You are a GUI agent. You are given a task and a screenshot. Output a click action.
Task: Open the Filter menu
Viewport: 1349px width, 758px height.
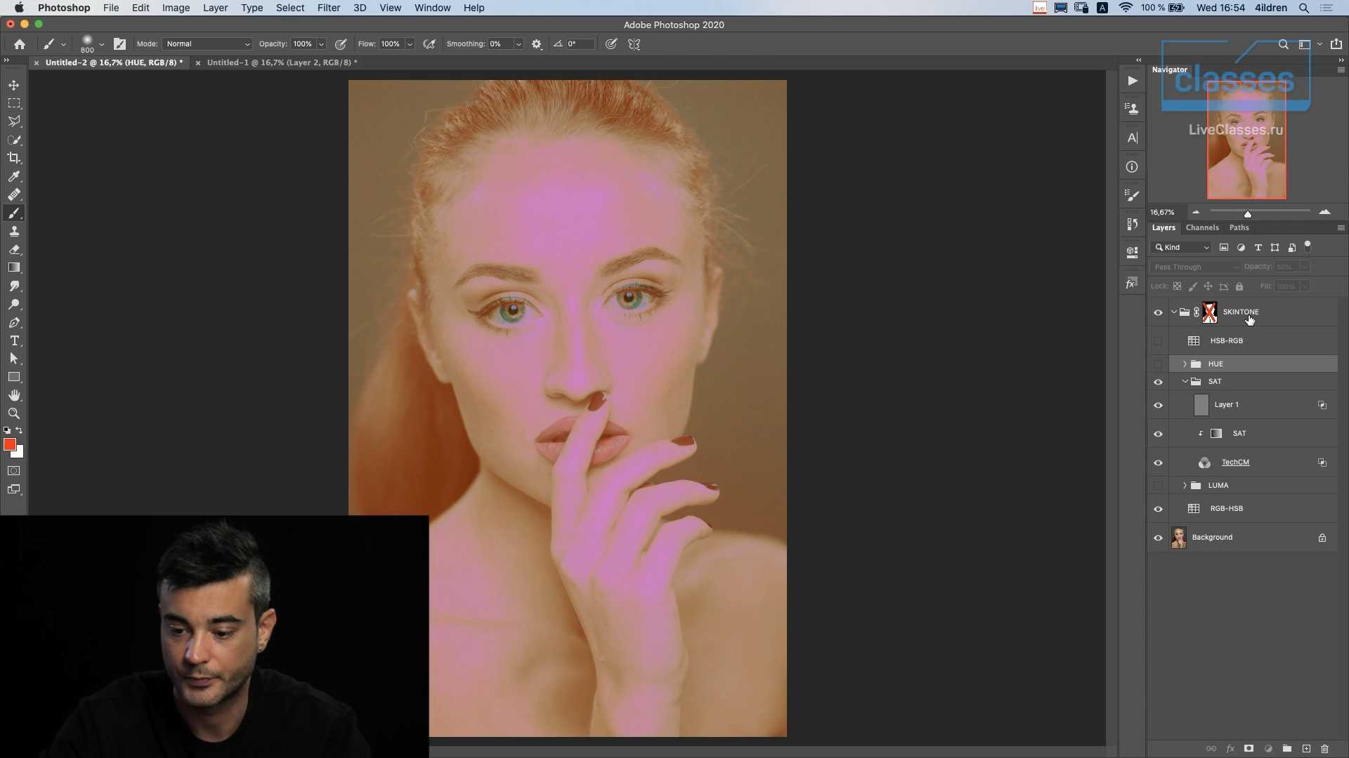[x=328, y=8]
